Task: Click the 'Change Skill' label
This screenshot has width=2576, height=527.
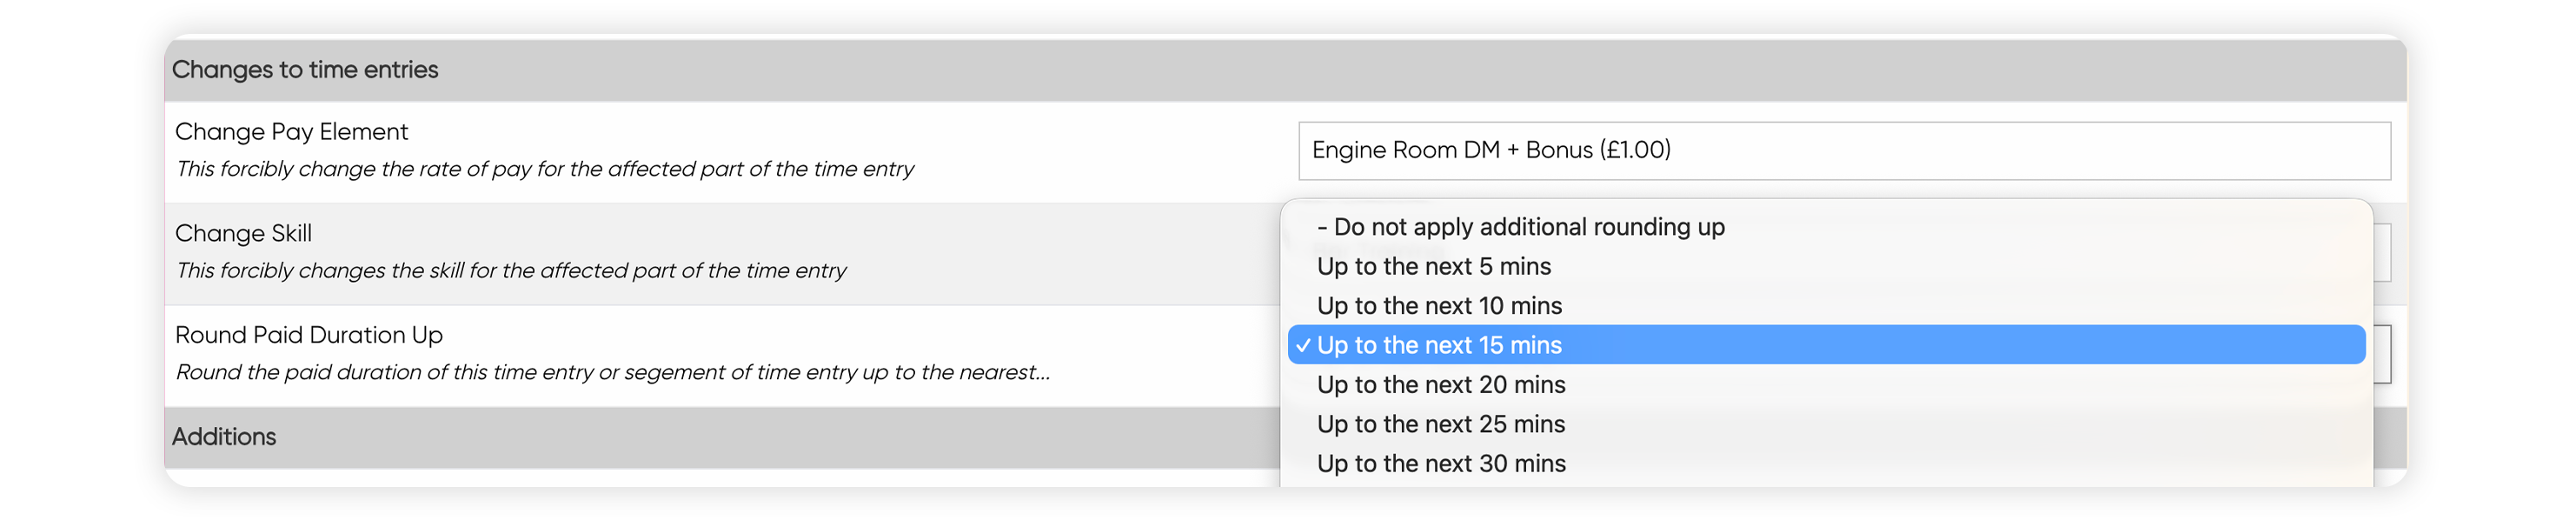Action: coord(243,233)
